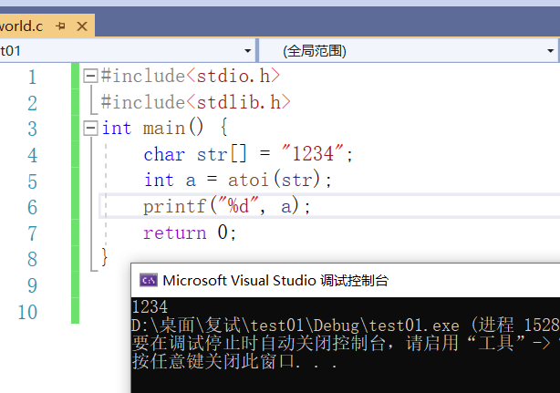The height and width of the screenshot is (393, 560).
Task: Click line number 10 in the gutter
Action: (x=28, y=312)
